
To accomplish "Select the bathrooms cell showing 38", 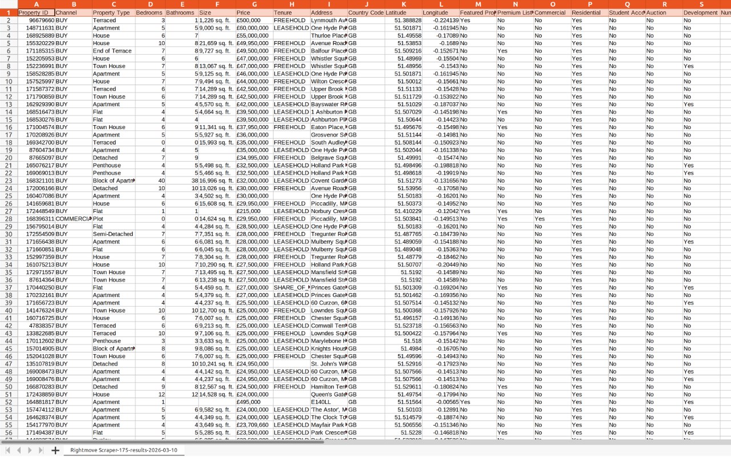I will pyautogui.click(x=182, y=181).
